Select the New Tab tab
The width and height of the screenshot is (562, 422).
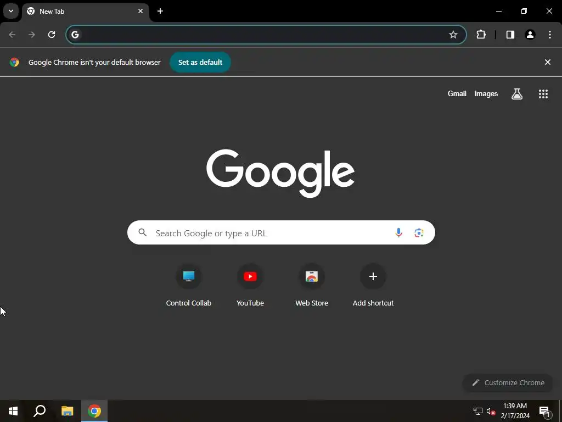click(85, 11)
